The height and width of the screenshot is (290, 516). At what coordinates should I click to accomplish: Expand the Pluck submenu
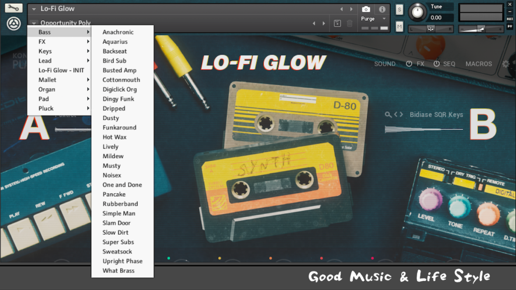click(59, 108)
